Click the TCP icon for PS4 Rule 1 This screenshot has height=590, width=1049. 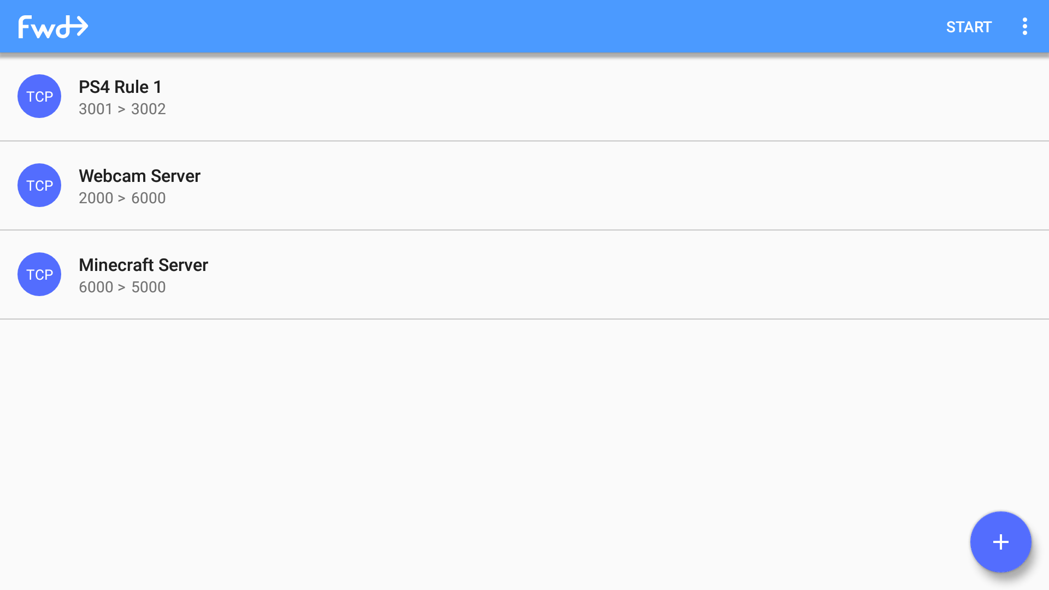pos(39,96)
